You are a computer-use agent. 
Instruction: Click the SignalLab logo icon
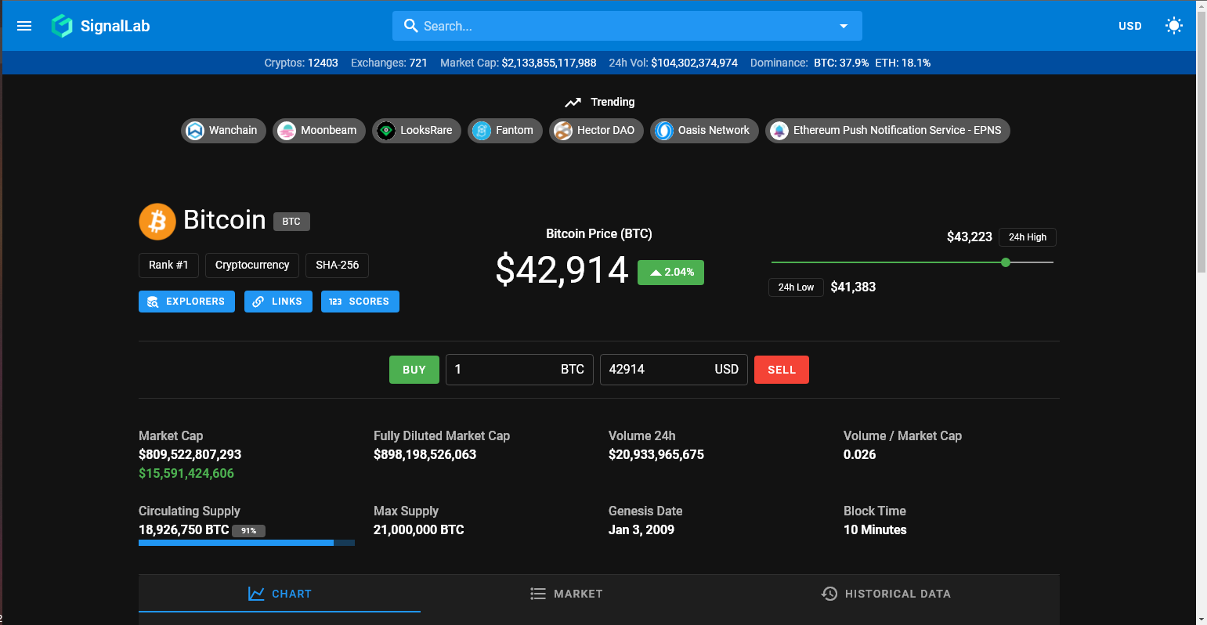click(62, 26)
